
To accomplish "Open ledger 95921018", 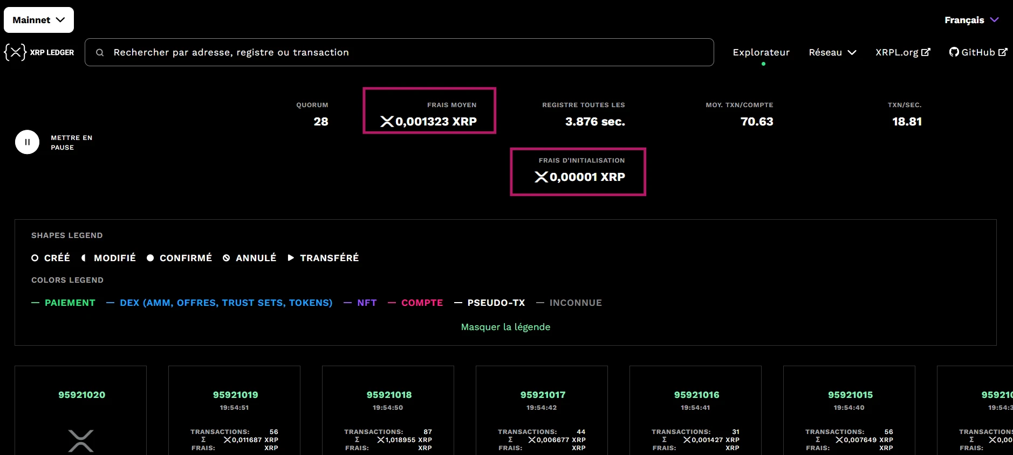I will pyautogui.click(x=389, y=395).
